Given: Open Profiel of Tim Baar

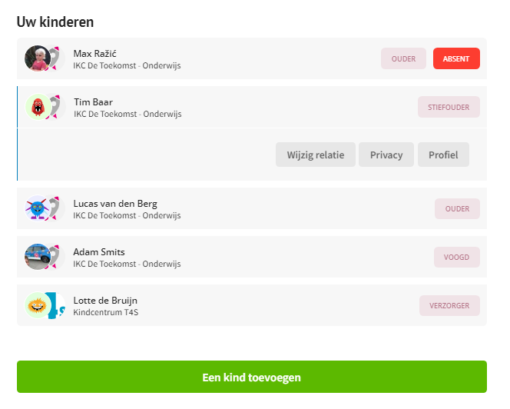Looking at the screenshot, I should coord(443,155).
